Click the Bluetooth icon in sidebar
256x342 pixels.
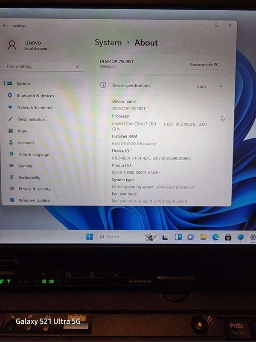pos(10,95)
